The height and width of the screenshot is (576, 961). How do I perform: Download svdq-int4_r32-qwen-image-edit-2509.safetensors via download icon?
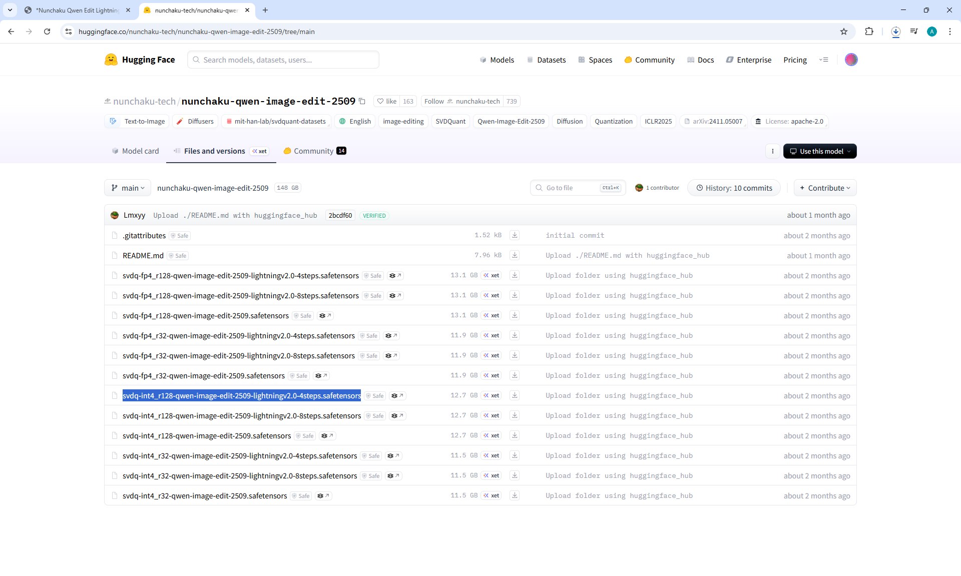[x=514, y=495]
